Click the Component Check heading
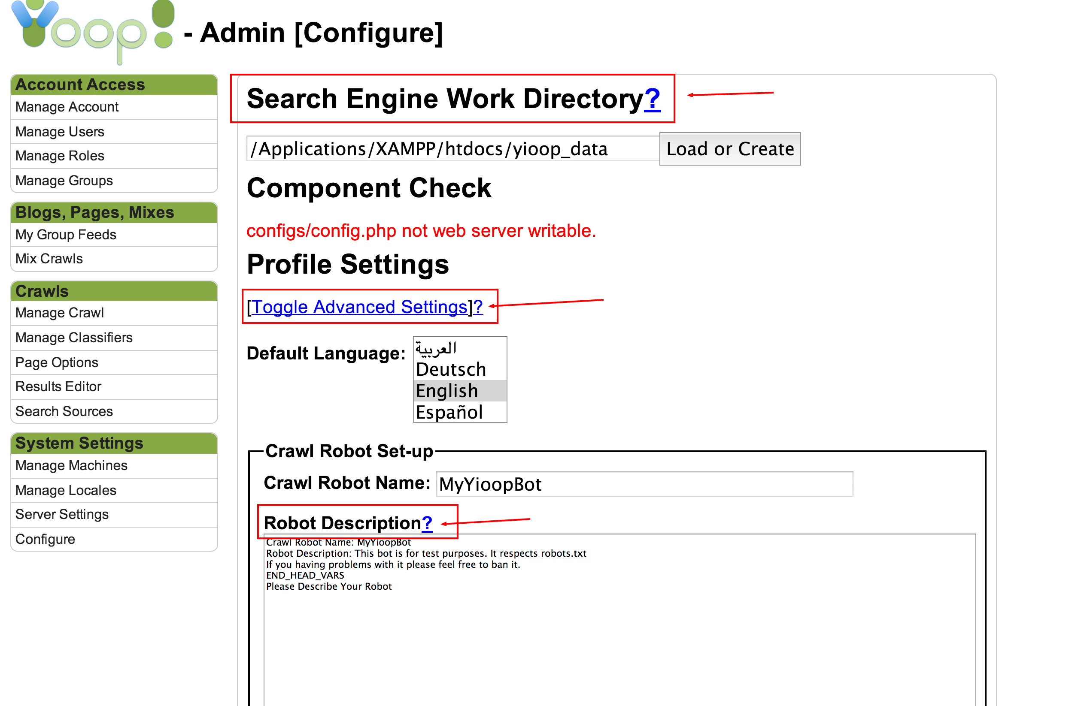This screenshot has height=706, width=1078. (369, 188)
